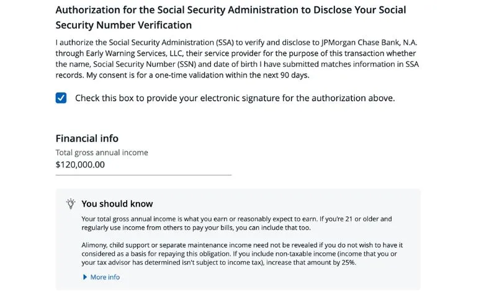This screenshot has width=484, height=299.
Task: Click the Total gross annual income field
Action: [x=143, y=165]
